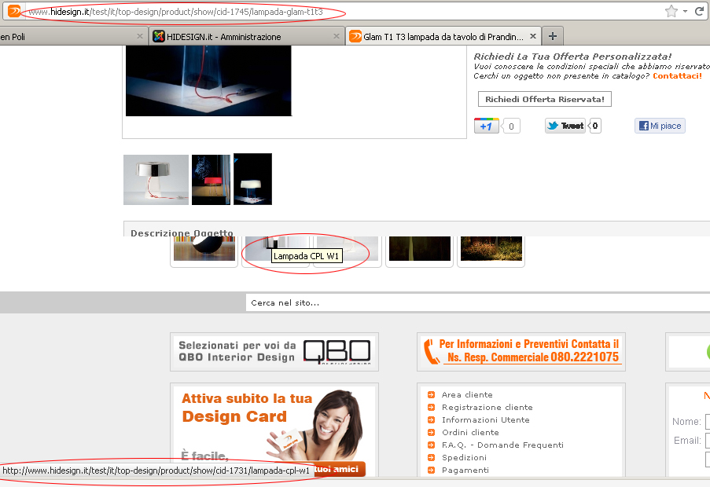Click the arrow icon beside Pagamenti
Screen dimensions: 710x487
[x=431, y=471]
